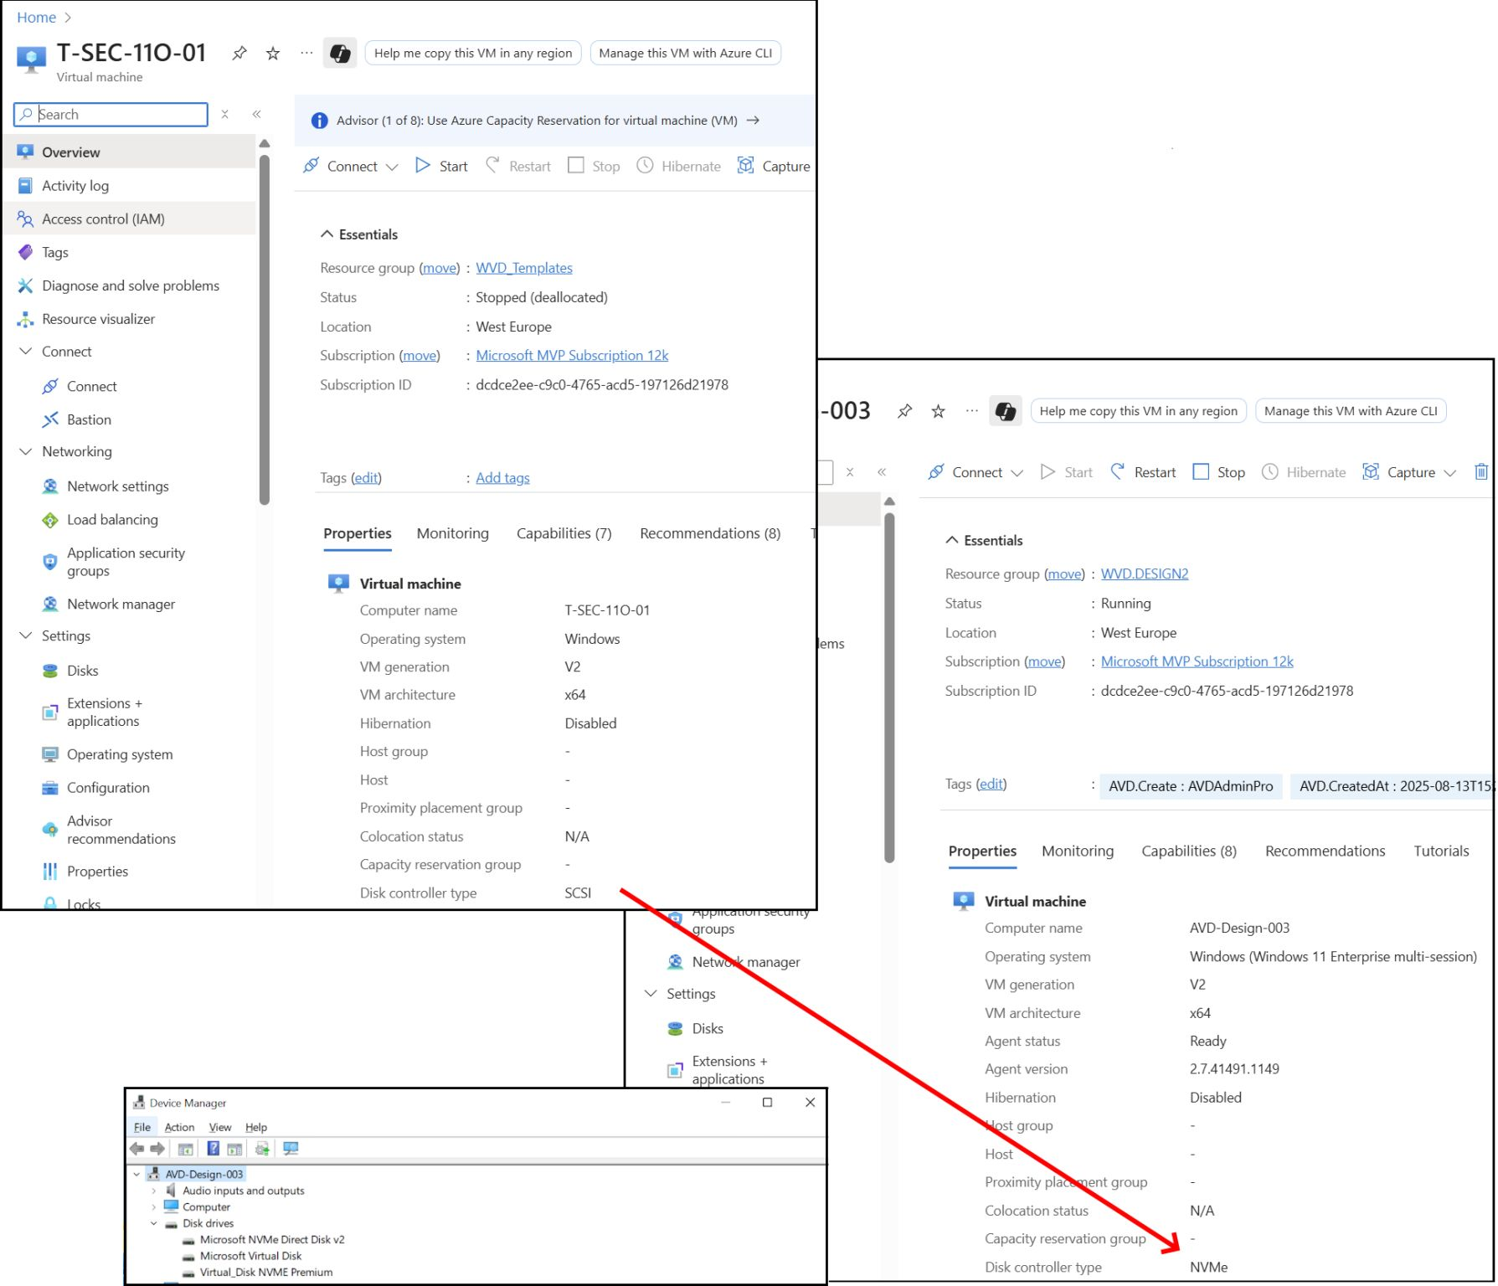Expand Audio inputs and outputs in Device Manager

(x=154, y=1191)
